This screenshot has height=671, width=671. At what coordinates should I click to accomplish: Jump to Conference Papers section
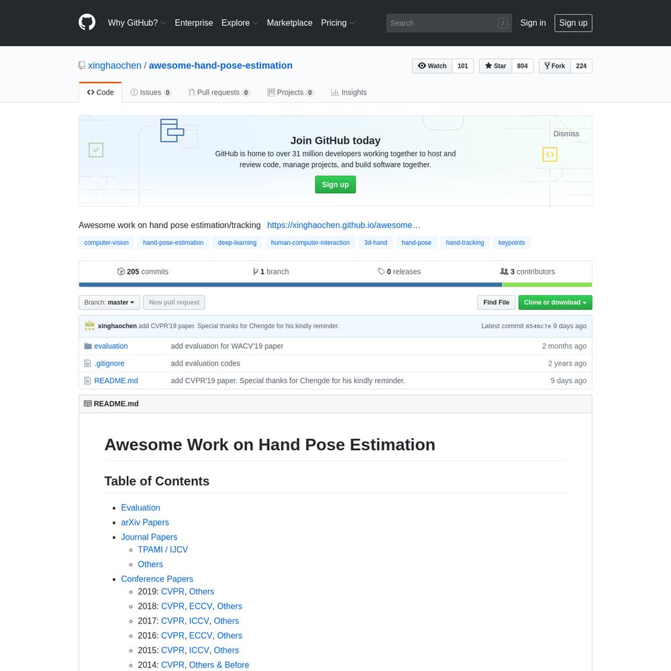point(157,578)
